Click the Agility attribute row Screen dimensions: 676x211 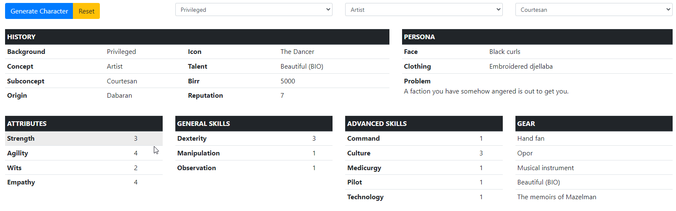coord(83,153)
